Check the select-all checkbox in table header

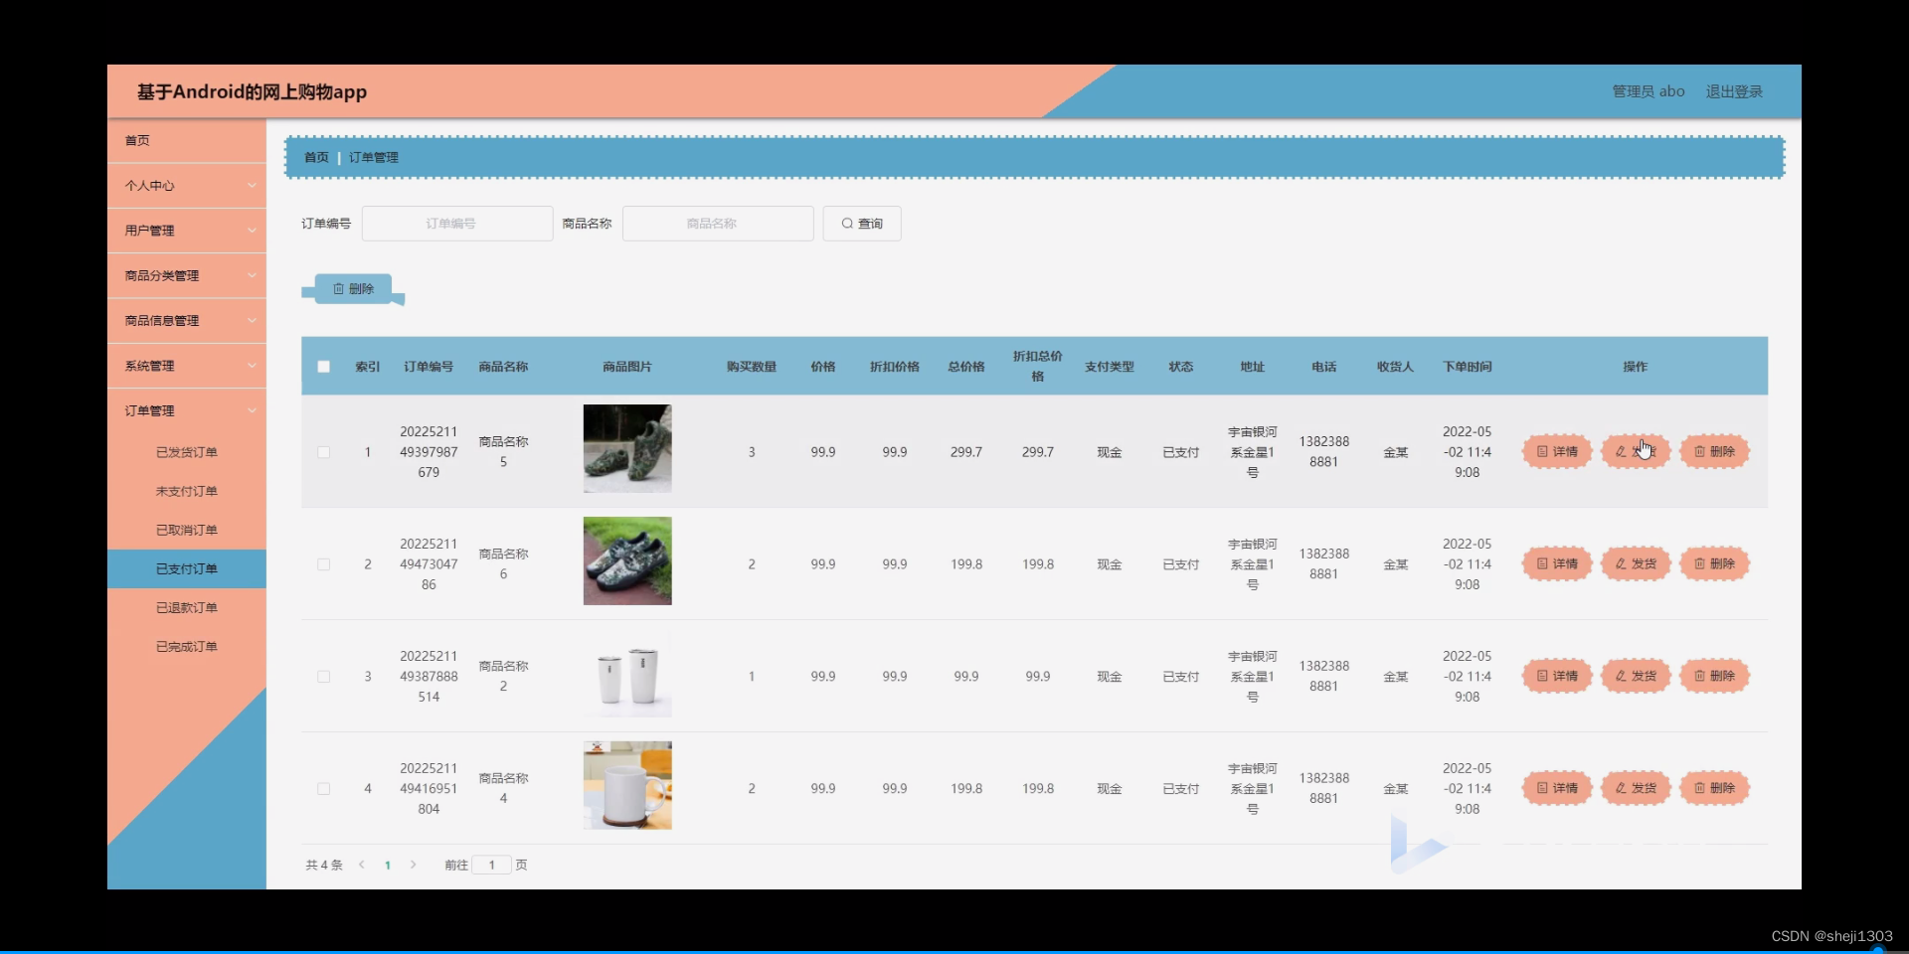[323, 366]
